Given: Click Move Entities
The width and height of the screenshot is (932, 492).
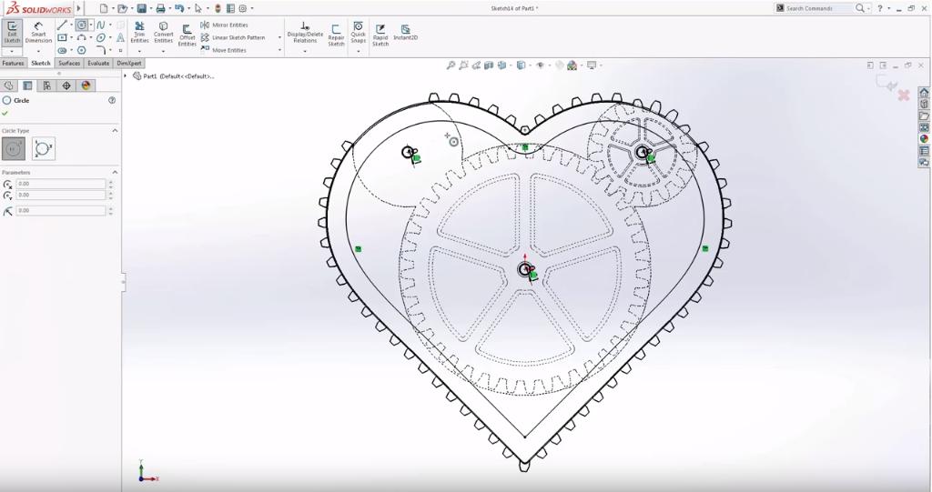Looking at the screenshot, I should [x=224, y=51].
